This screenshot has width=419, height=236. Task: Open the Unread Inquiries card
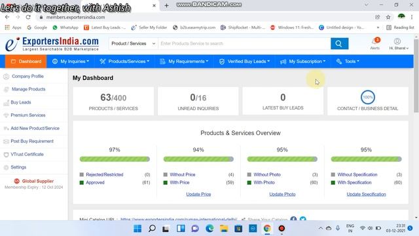pyautogui.click(x=198, y=101)
